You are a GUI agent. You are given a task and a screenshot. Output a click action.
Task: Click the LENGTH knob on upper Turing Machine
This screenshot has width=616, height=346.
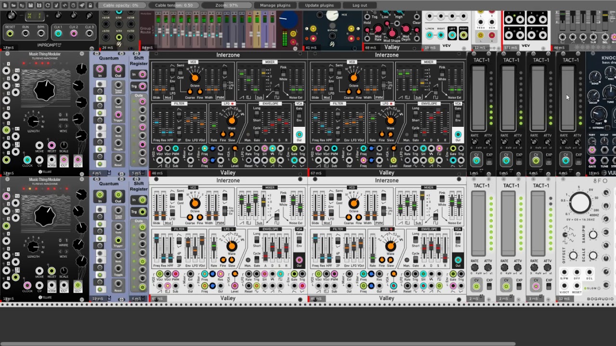33,122
